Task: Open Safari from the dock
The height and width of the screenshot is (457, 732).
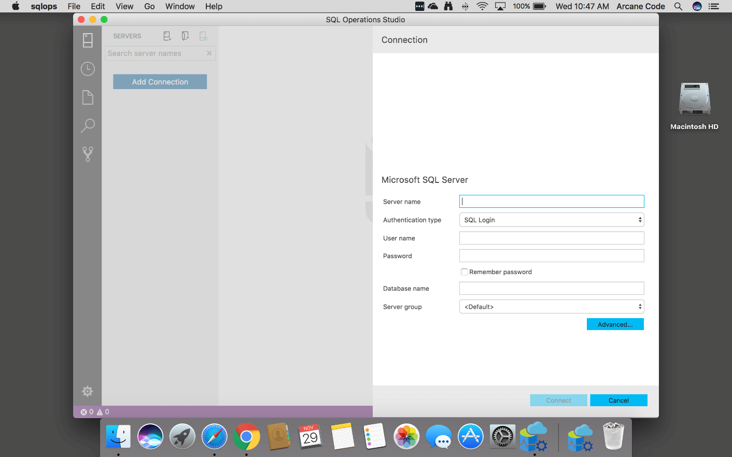Action: 214,437
